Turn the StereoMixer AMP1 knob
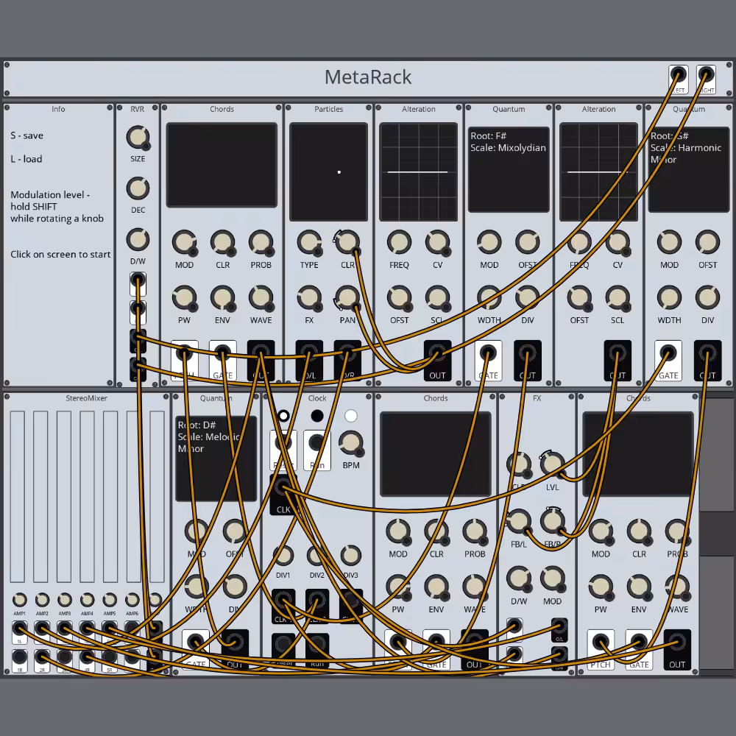The image size is (736, 736). point(19,599)
